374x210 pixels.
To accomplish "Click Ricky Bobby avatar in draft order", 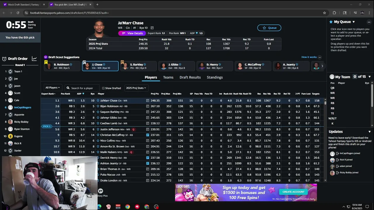I will 10,122.
